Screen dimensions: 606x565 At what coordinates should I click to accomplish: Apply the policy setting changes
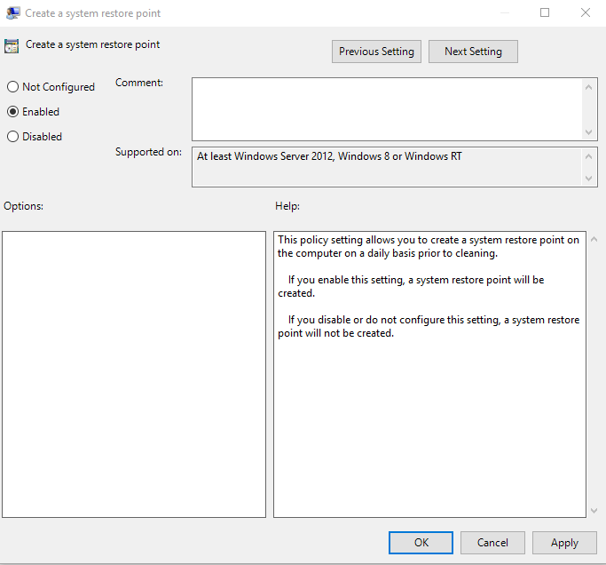coord(564,543)
